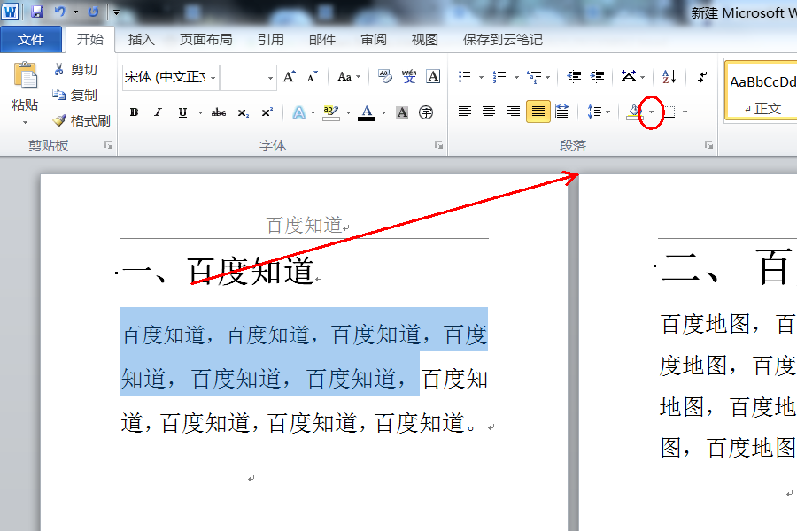Click Character Border icon
Image resolution: width=797 pixels, height=531 pixels.
[433, 77]
